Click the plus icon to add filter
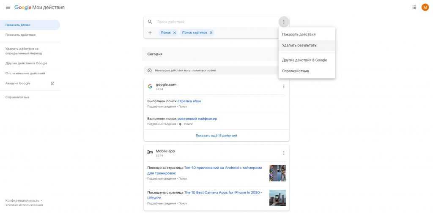 150,33
